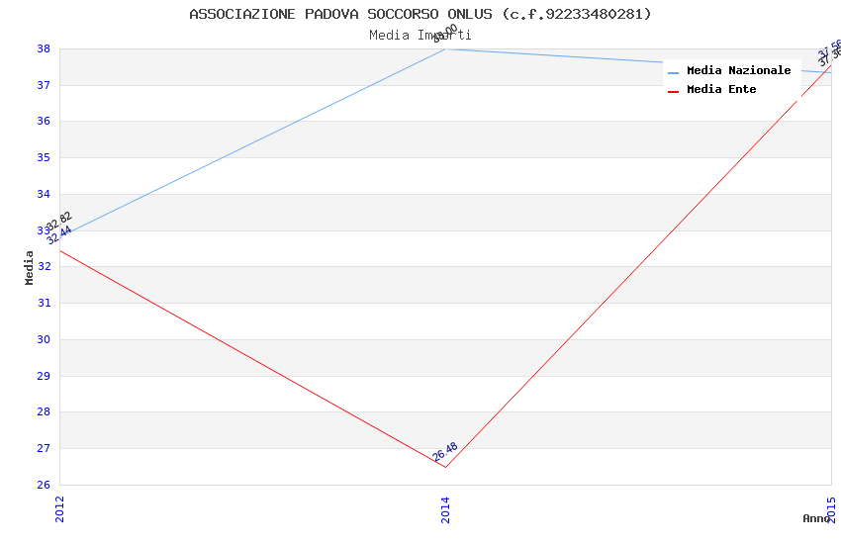841x544 pixels.
Task: Click the y-axis value 34
Action: coord(44,194)
